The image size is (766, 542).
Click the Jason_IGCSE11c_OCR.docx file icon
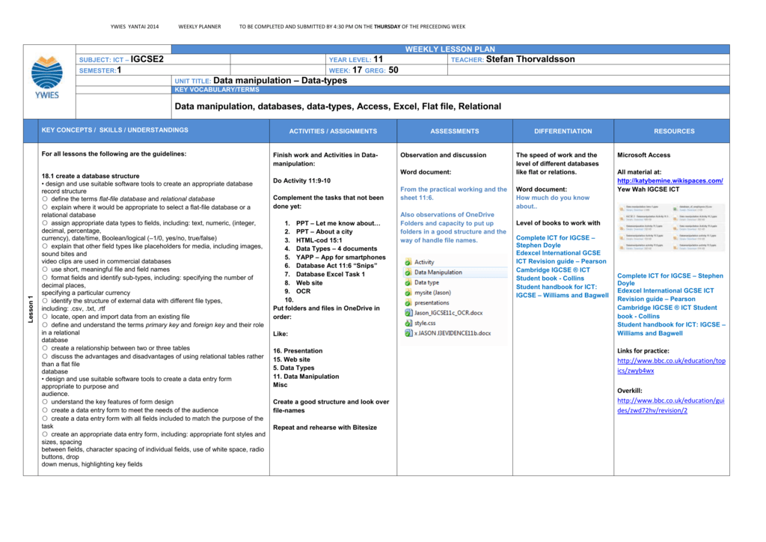408,313
